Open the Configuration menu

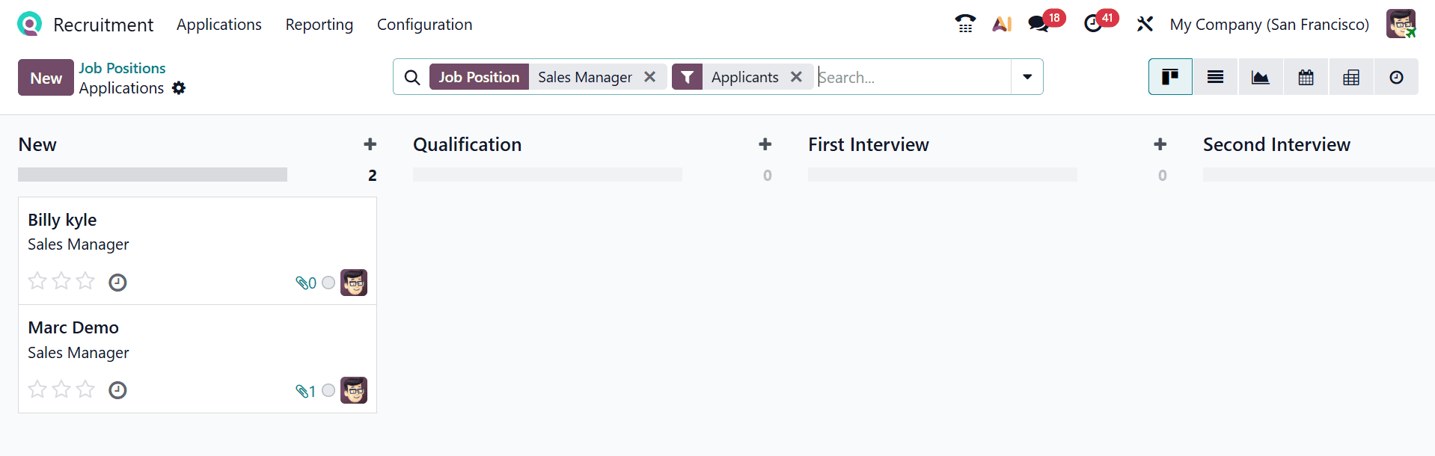425,25
